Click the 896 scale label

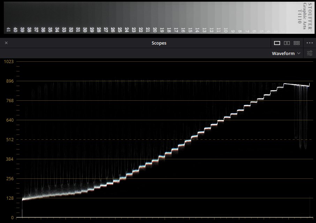(x=10, y=81)
